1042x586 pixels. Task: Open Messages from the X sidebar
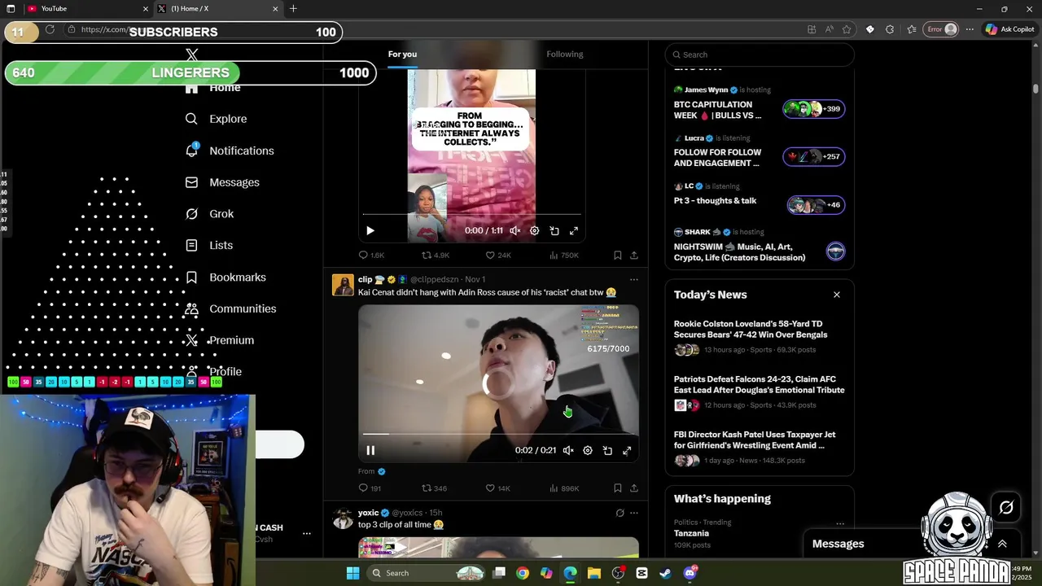(222, 182)
